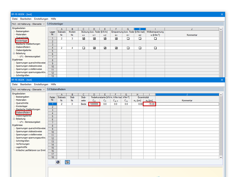This screenshot has width=237, height=177.
Task: Open Einstellungen menu in lower window
Action: click(41, 84)
